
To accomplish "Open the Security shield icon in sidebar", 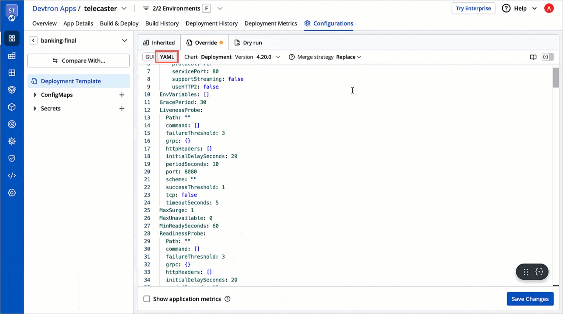I will [x=12, y=158].
